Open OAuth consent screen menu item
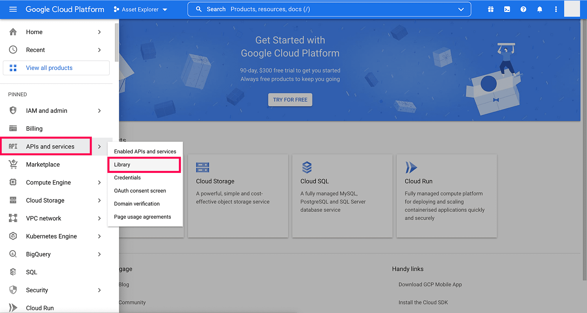This screenshot has height=313, width=587. click(x=140, y=191)
